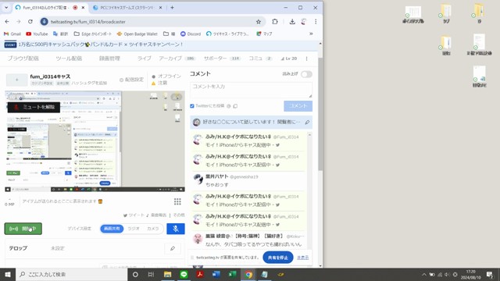Image resolution: width=500 pixels, height=281 pixels.
Task: Open the アーカイブ tab
Action: (177, 59)
